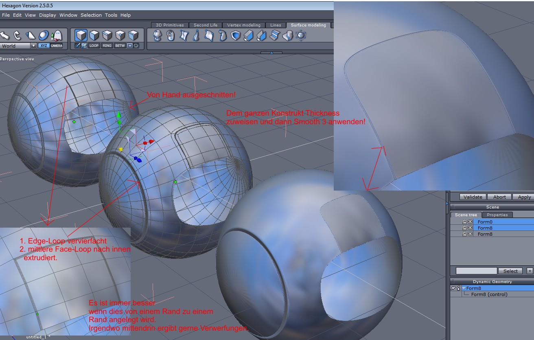Select the Rotate manipulator tool
Viewport: 534px width, 340px height.
point(17,35)
